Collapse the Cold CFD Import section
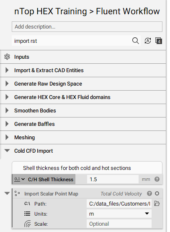Image resolution: width=170 pixels, height=232 pixels. pos(7,151)
